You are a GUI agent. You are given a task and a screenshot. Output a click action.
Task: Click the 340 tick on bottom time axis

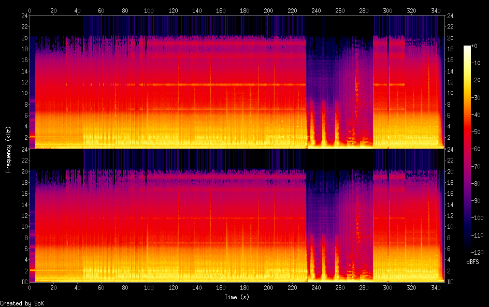click(x=435, y=288)
